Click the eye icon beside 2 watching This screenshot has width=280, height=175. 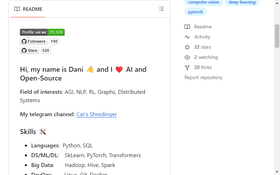point(187,57)
